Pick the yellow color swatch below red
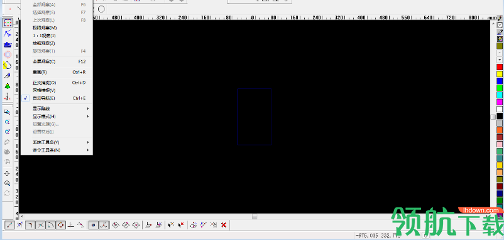Image resolution: width=504 pixels, height=240 pixels. click(x=500, y=74)
